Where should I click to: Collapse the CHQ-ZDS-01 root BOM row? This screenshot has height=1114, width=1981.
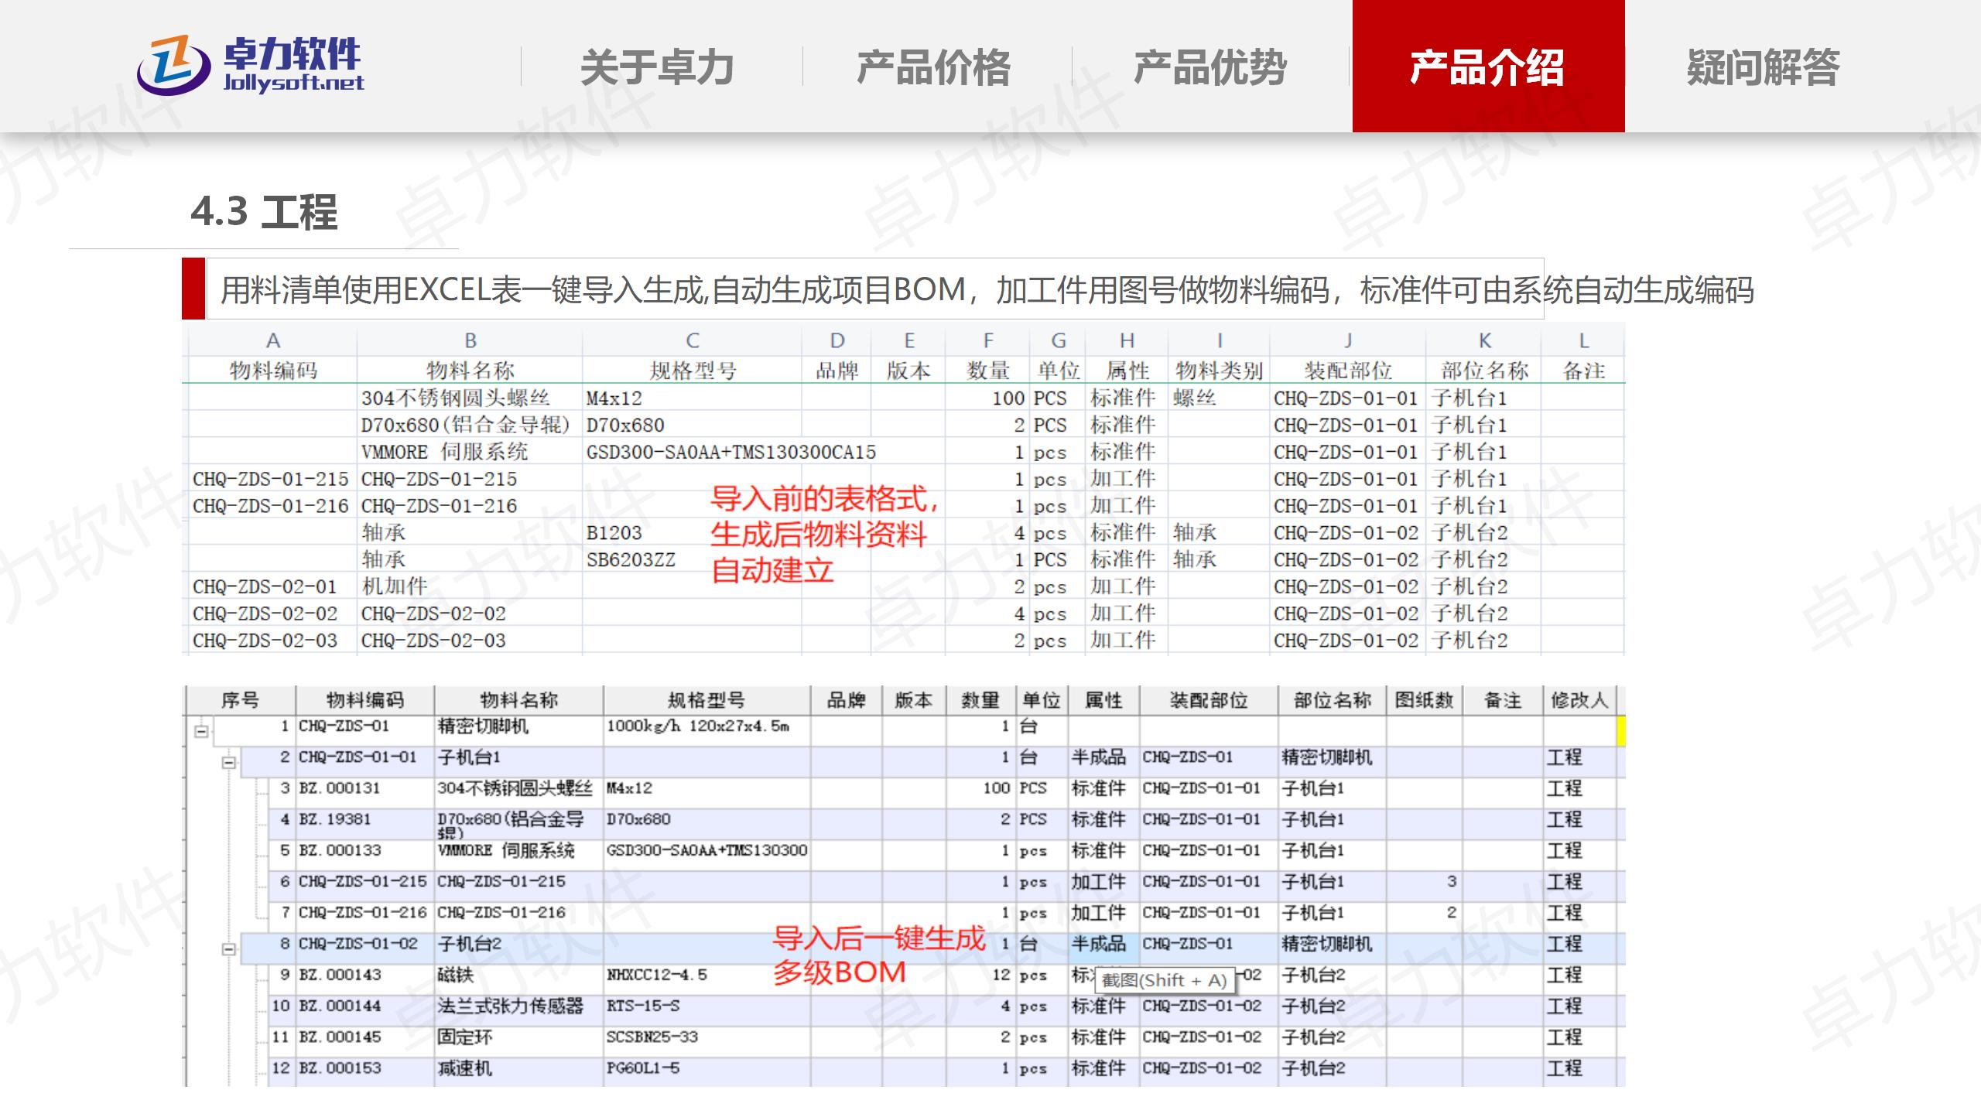pyautogui.click(x=201, y=730)
